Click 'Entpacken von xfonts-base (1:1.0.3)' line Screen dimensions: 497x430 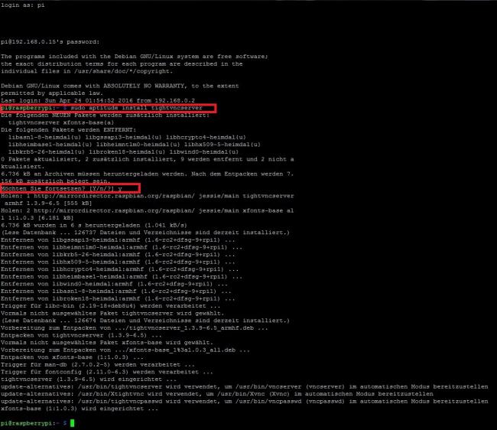72,357
